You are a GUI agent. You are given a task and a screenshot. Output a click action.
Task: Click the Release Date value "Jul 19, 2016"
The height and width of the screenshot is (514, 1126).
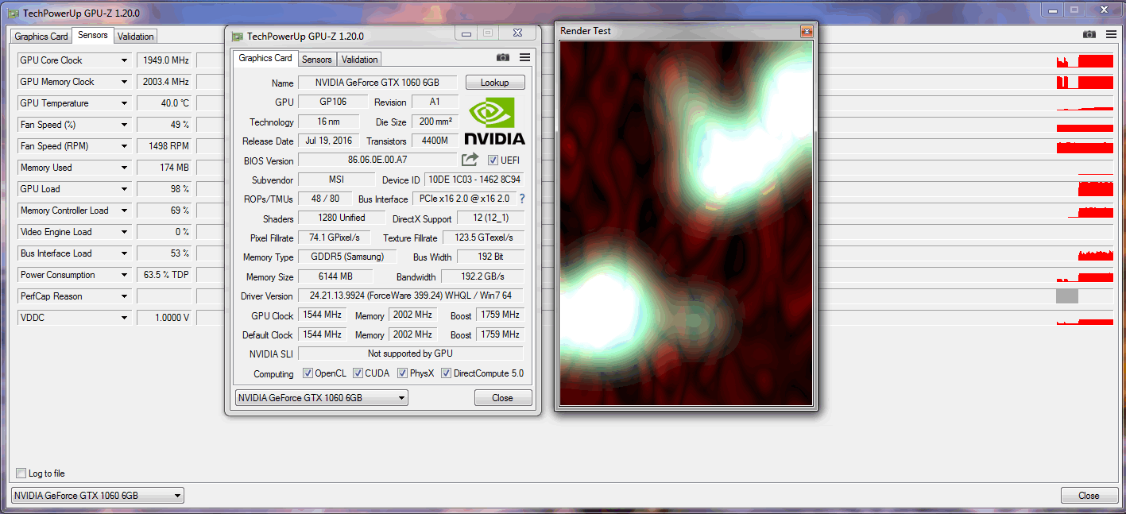[x=330, y=141]
